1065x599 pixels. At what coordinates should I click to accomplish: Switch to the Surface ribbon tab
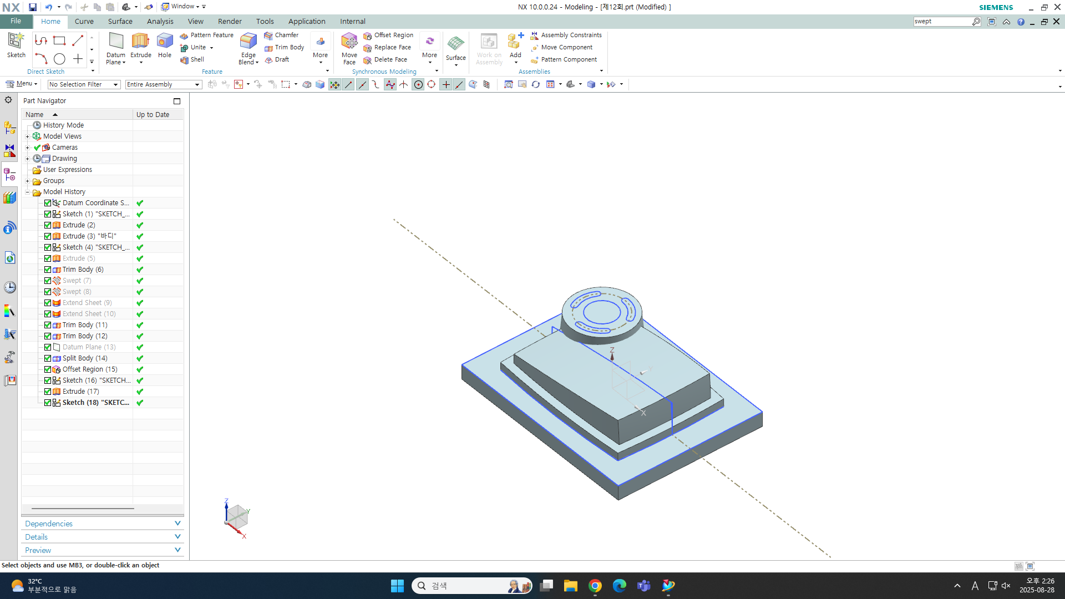(x=120, y=21)
